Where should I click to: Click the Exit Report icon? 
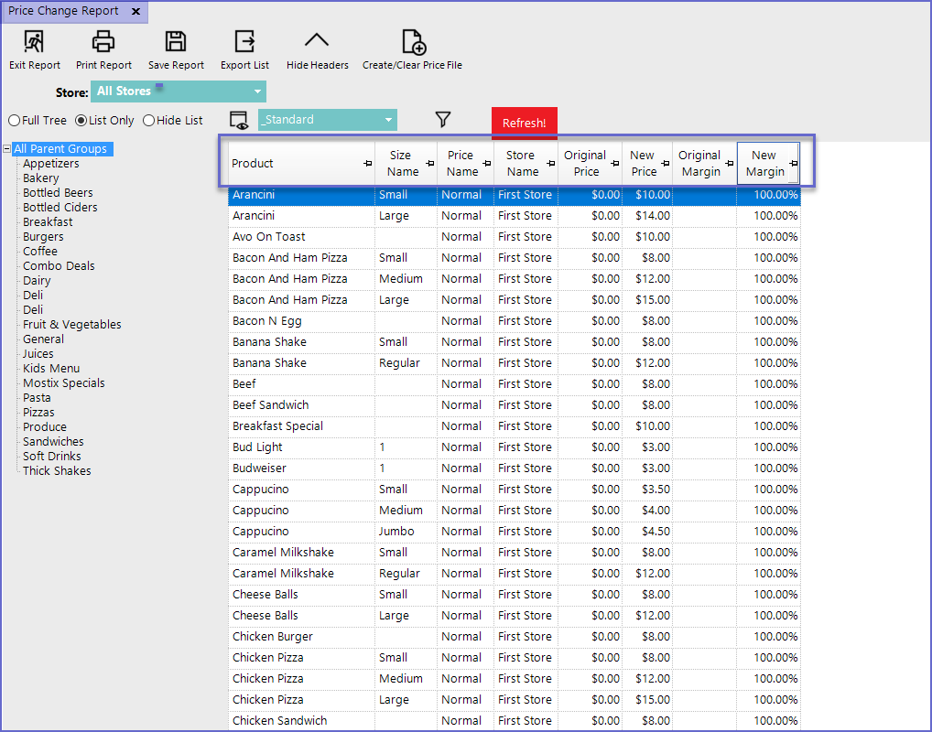(34, 42)
